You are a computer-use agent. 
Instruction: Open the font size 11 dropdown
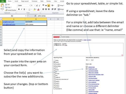pyautogui.click(x=35, y=6)
